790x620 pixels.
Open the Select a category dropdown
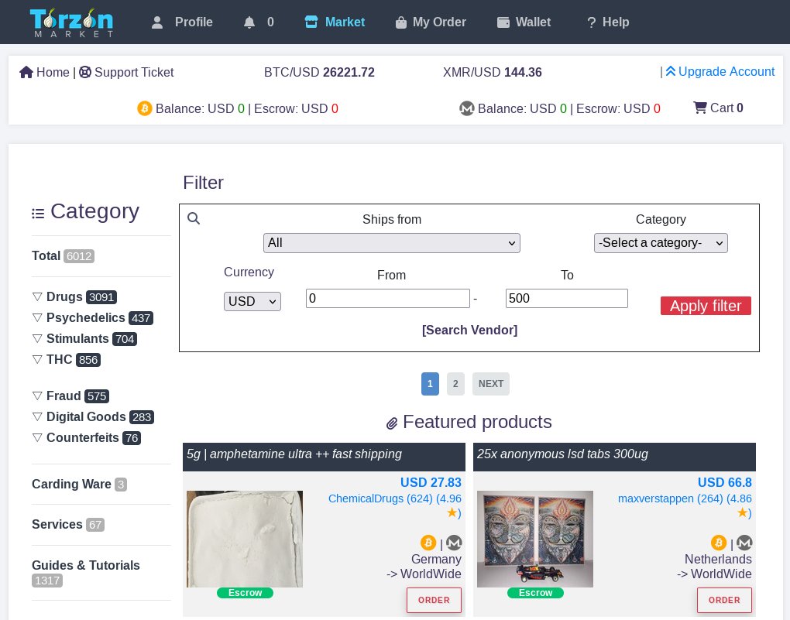coord(661,242)
